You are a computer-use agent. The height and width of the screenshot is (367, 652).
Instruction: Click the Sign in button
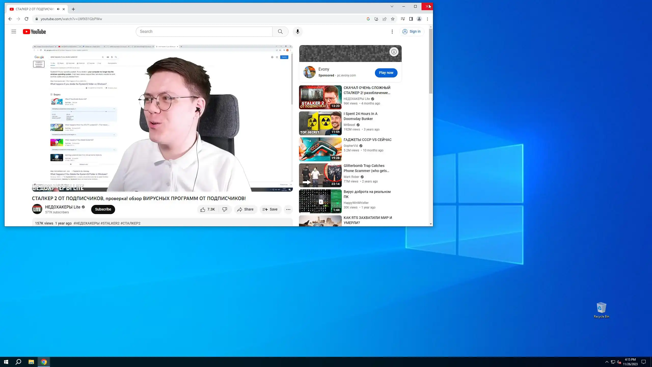(411, 32)
